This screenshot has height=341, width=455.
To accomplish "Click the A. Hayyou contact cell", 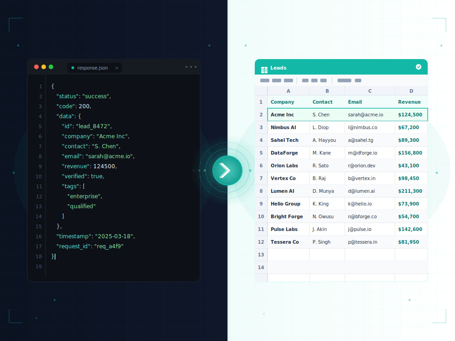I will pos(327,140).
